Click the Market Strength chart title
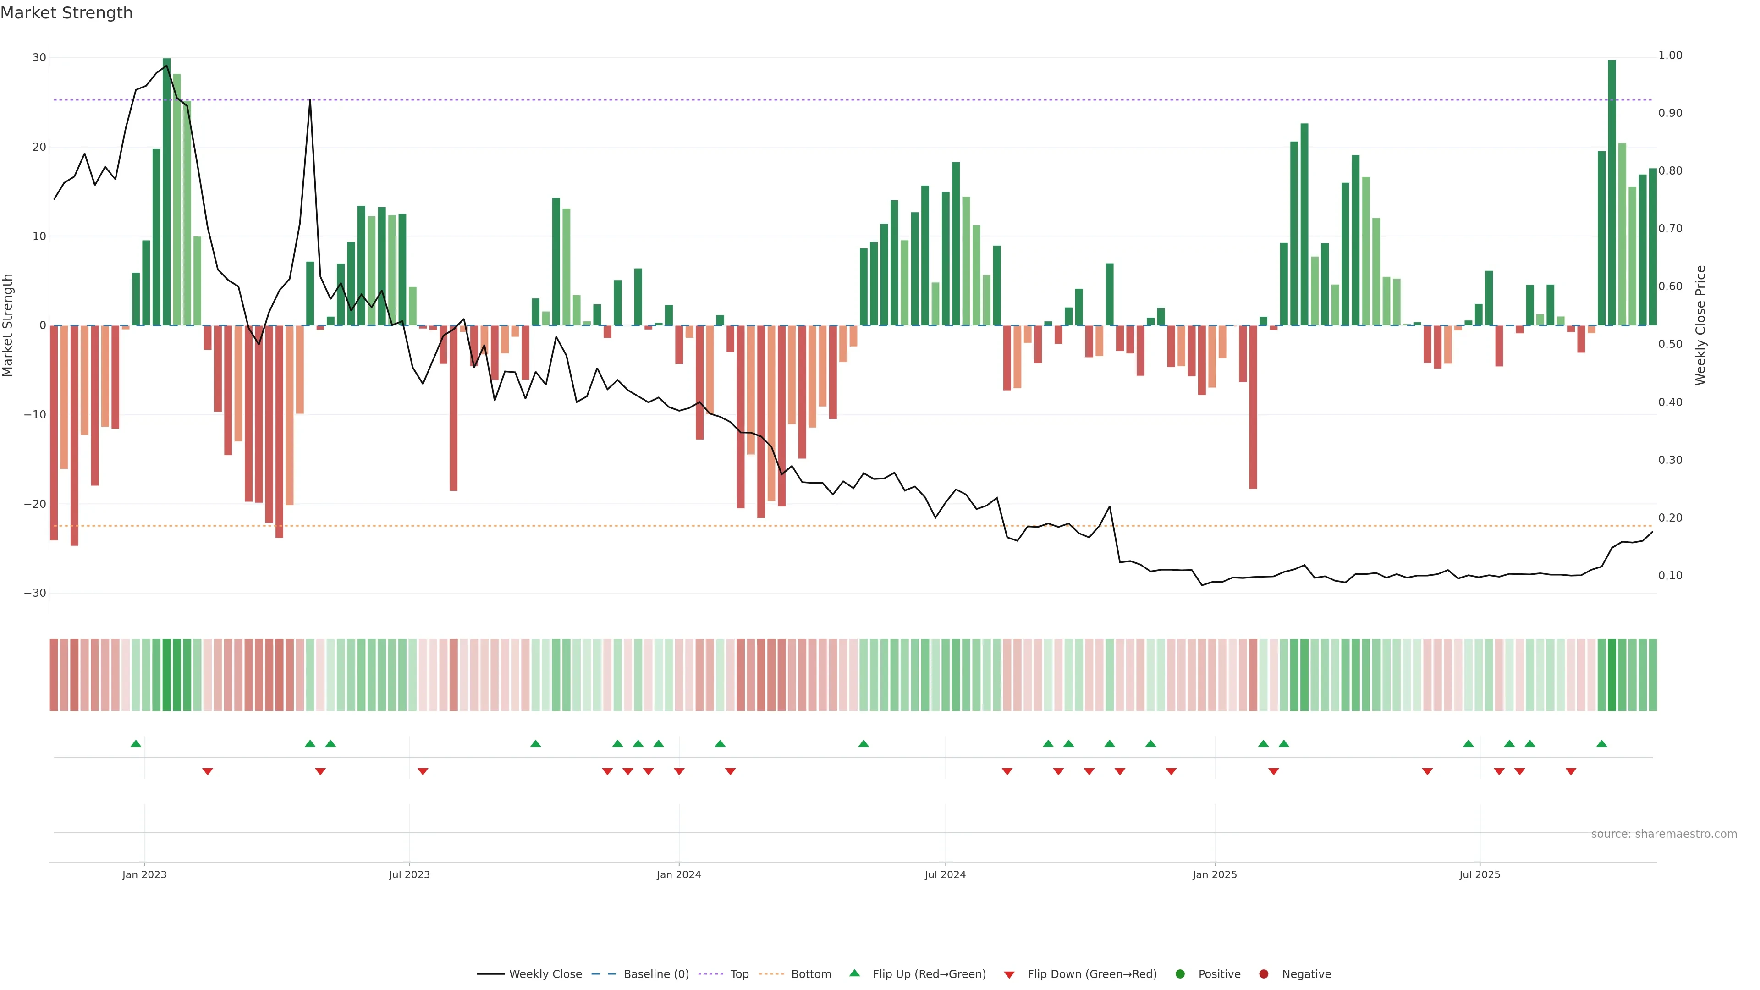This screenshot has height=990, width=1760. click(x=66, y=13)
